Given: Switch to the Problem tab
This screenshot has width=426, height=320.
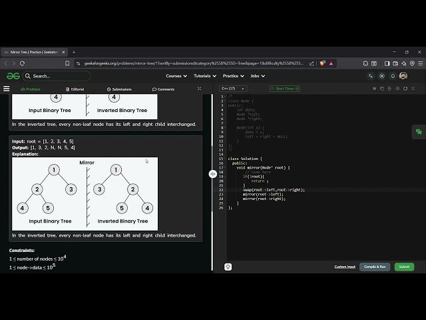Looking at the screenshot, I should pyautogui.click(x=30, y=89).
